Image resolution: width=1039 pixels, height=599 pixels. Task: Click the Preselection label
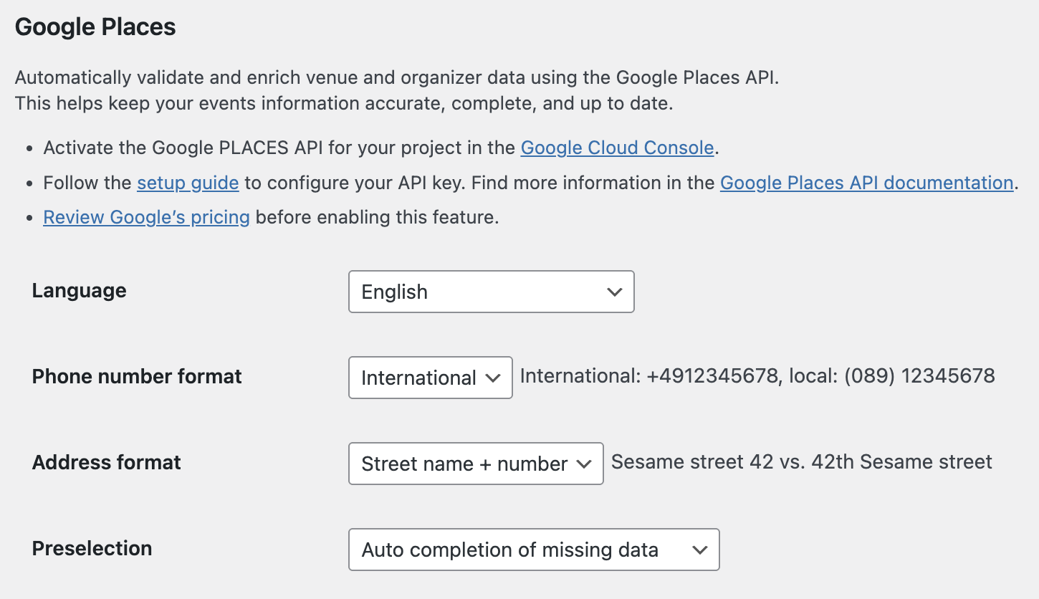point(92,548)
